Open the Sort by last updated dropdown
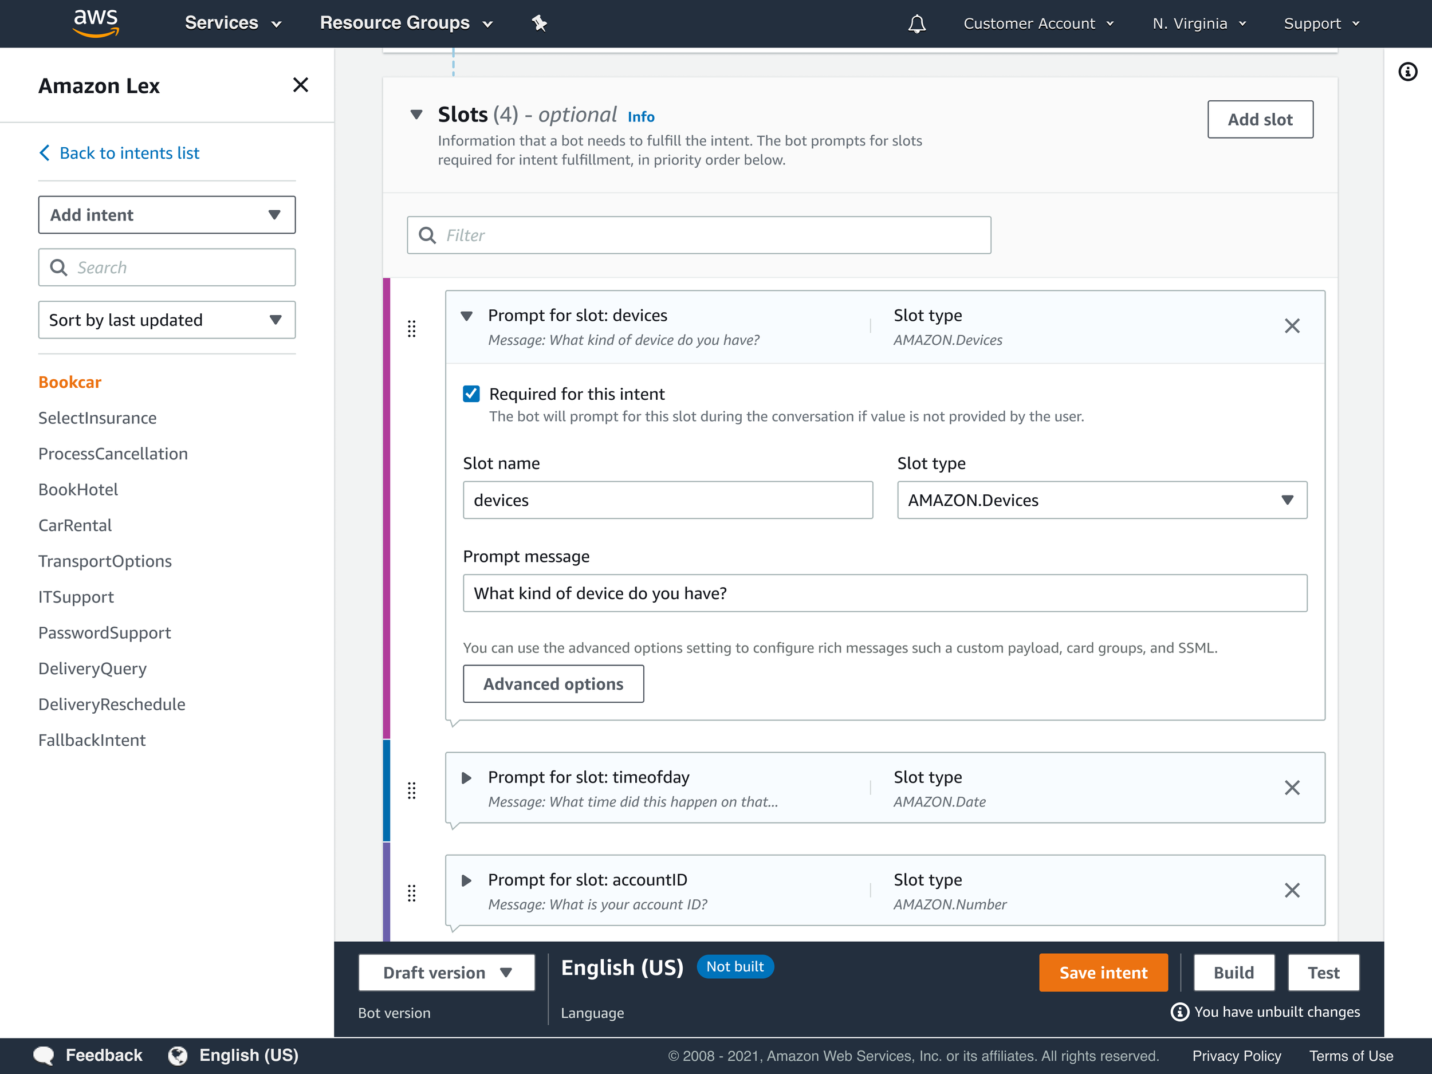 (x=166, y=320)
